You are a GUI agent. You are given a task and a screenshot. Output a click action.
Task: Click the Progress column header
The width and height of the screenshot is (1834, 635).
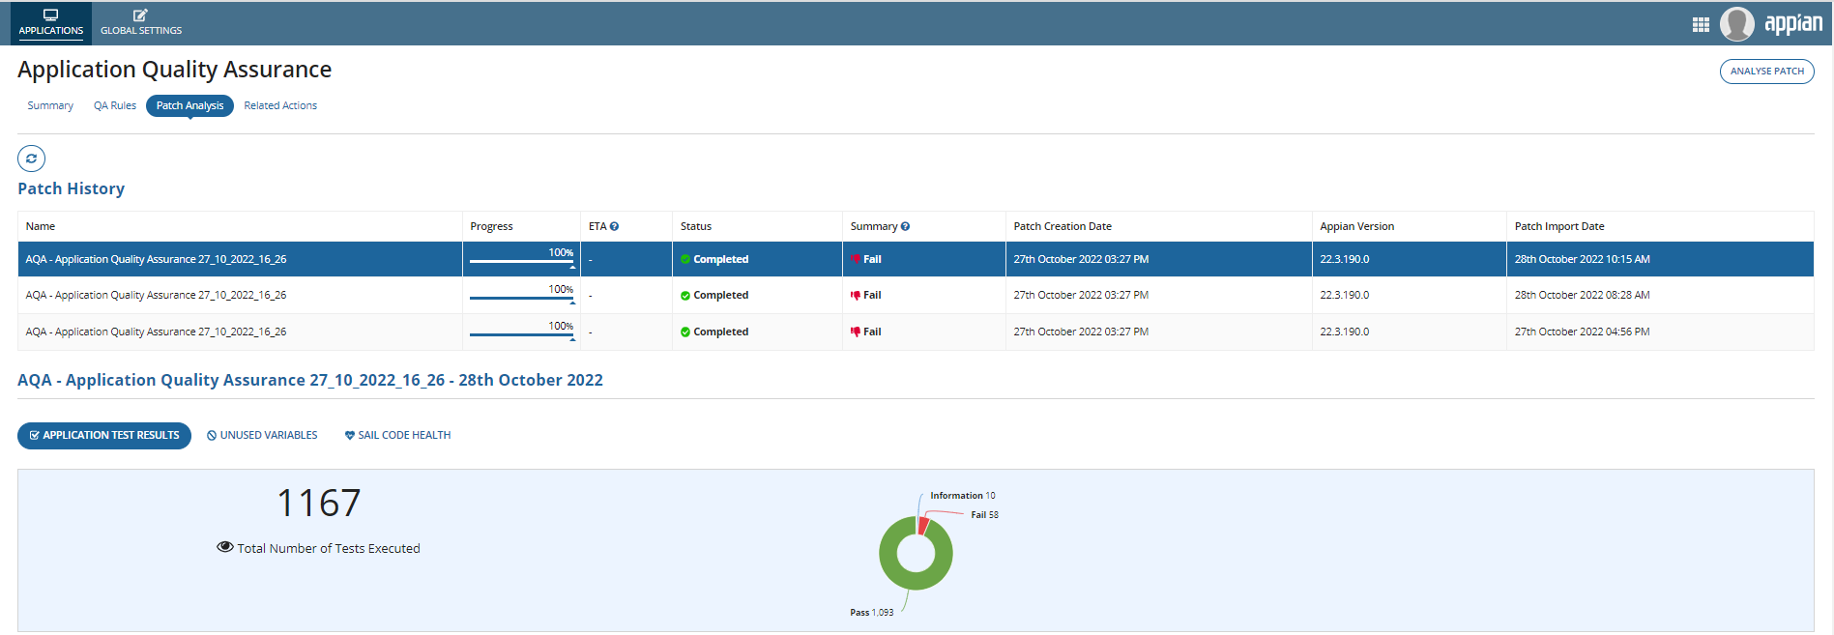[x=491, y=226]
